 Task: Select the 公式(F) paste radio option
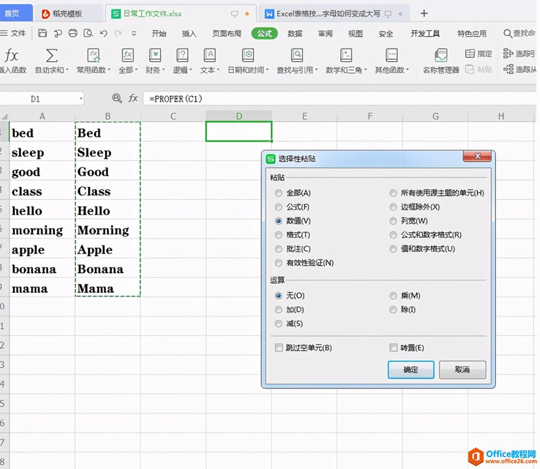(278, 207)
